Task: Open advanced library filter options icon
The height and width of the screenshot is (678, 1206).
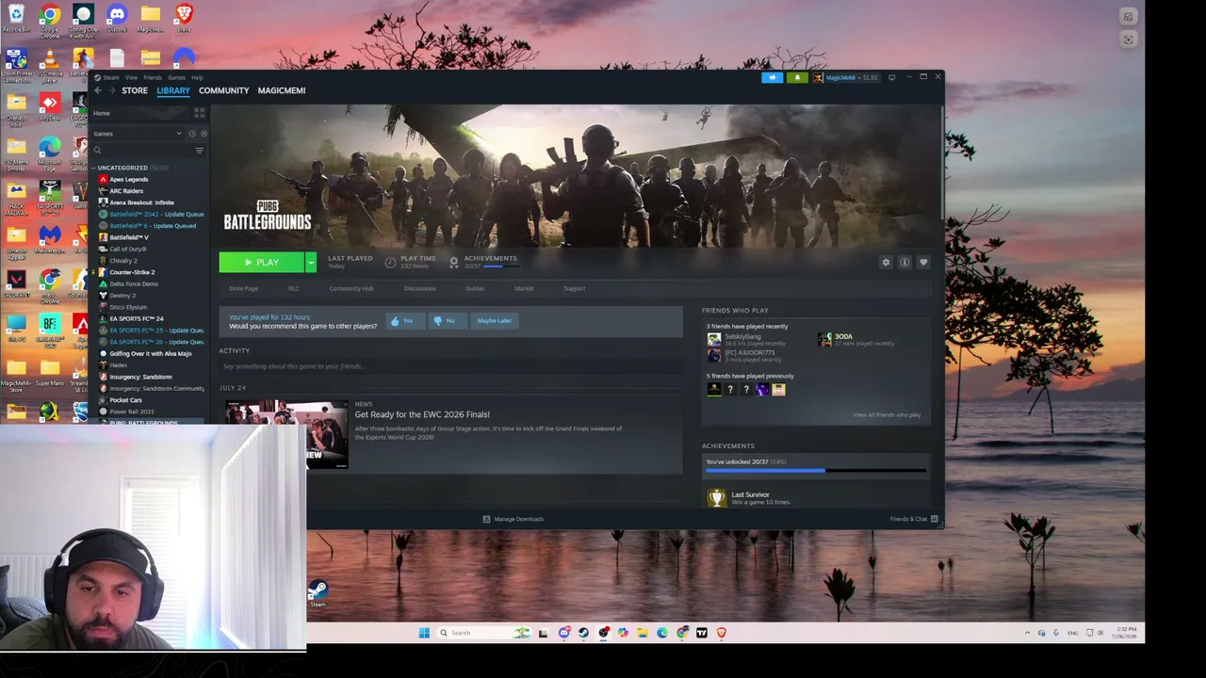Action: pos(199,151)
